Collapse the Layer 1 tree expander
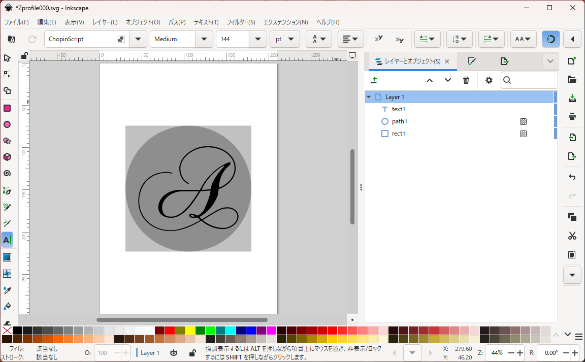The image size is (585, 362). click(369, 97)
